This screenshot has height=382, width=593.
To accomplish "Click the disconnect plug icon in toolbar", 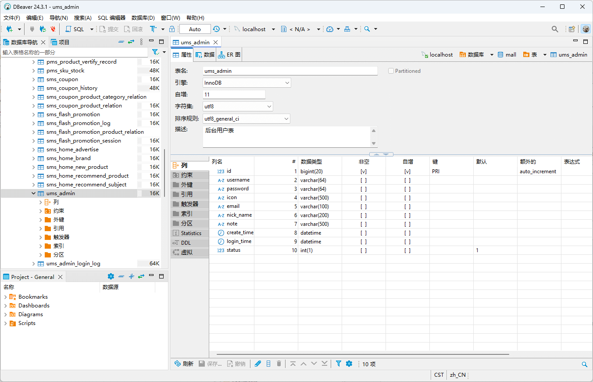I will coord(53,29).
